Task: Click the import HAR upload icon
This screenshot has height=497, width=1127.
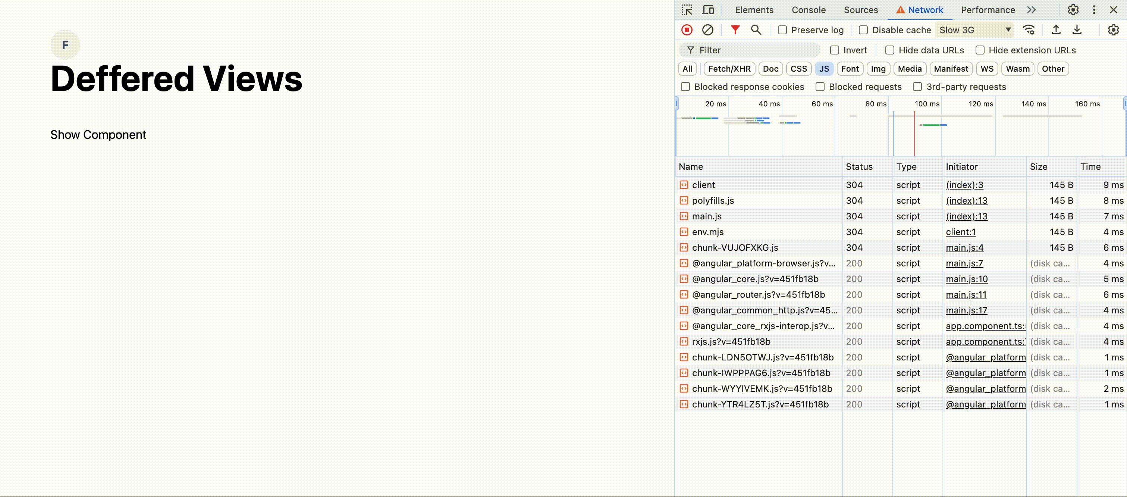Action: tap(1056, 30)
